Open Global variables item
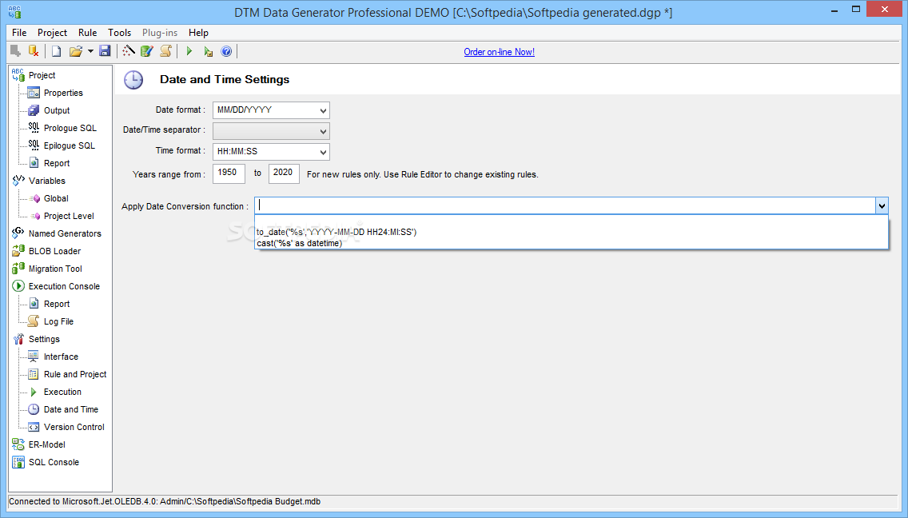This screenshot has height=518, width=908. (56, 198)
